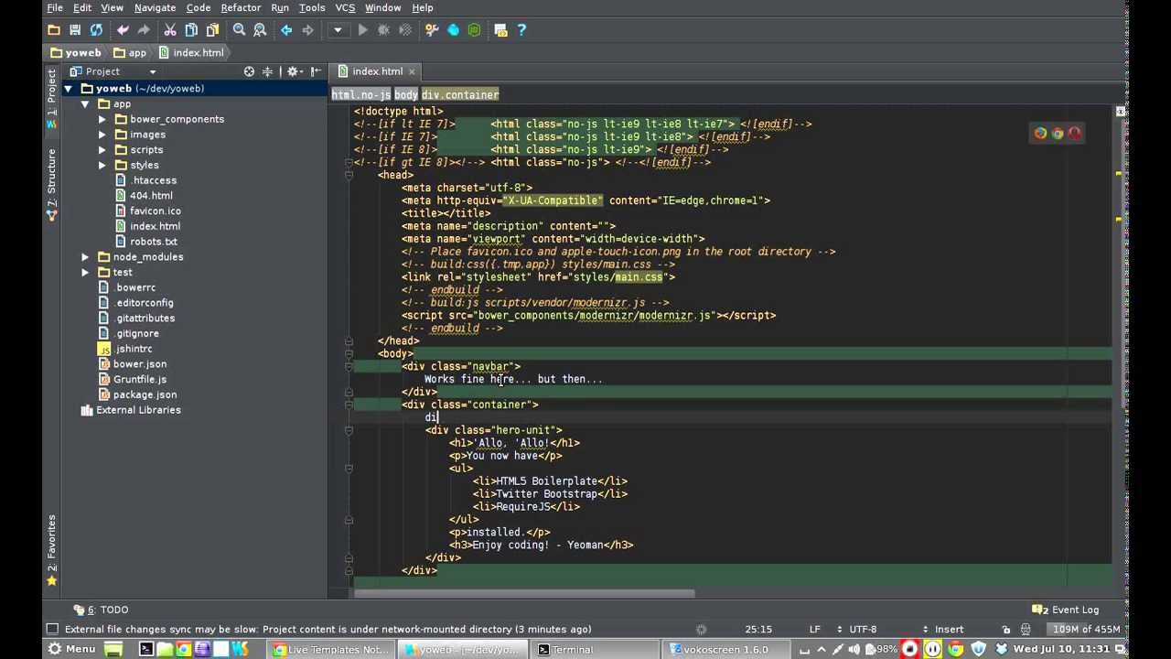Open the Navigate menu
The width and height of the screenshot is (1171, 659).
point(155,7)
